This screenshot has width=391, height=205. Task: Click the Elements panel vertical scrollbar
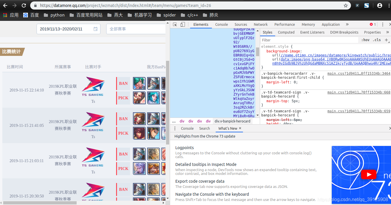click(257, 52)
